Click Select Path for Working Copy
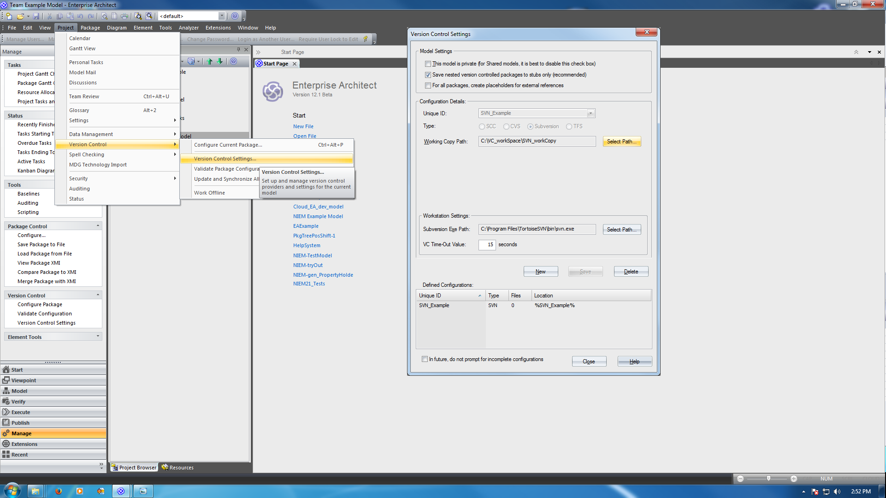This screenshot has width=886, height=498. click(621, 142)
